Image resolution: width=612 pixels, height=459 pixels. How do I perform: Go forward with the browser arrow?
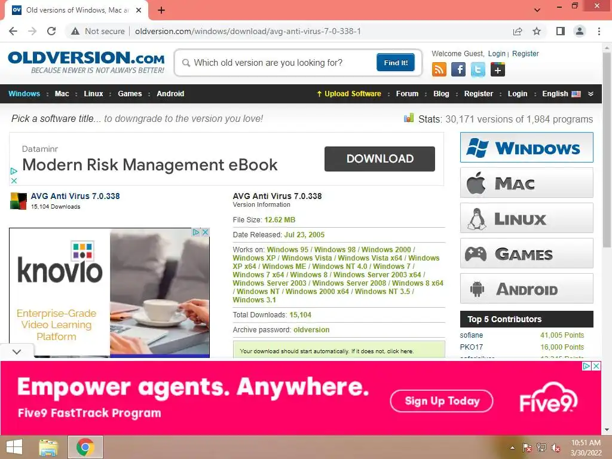[32, 31]
